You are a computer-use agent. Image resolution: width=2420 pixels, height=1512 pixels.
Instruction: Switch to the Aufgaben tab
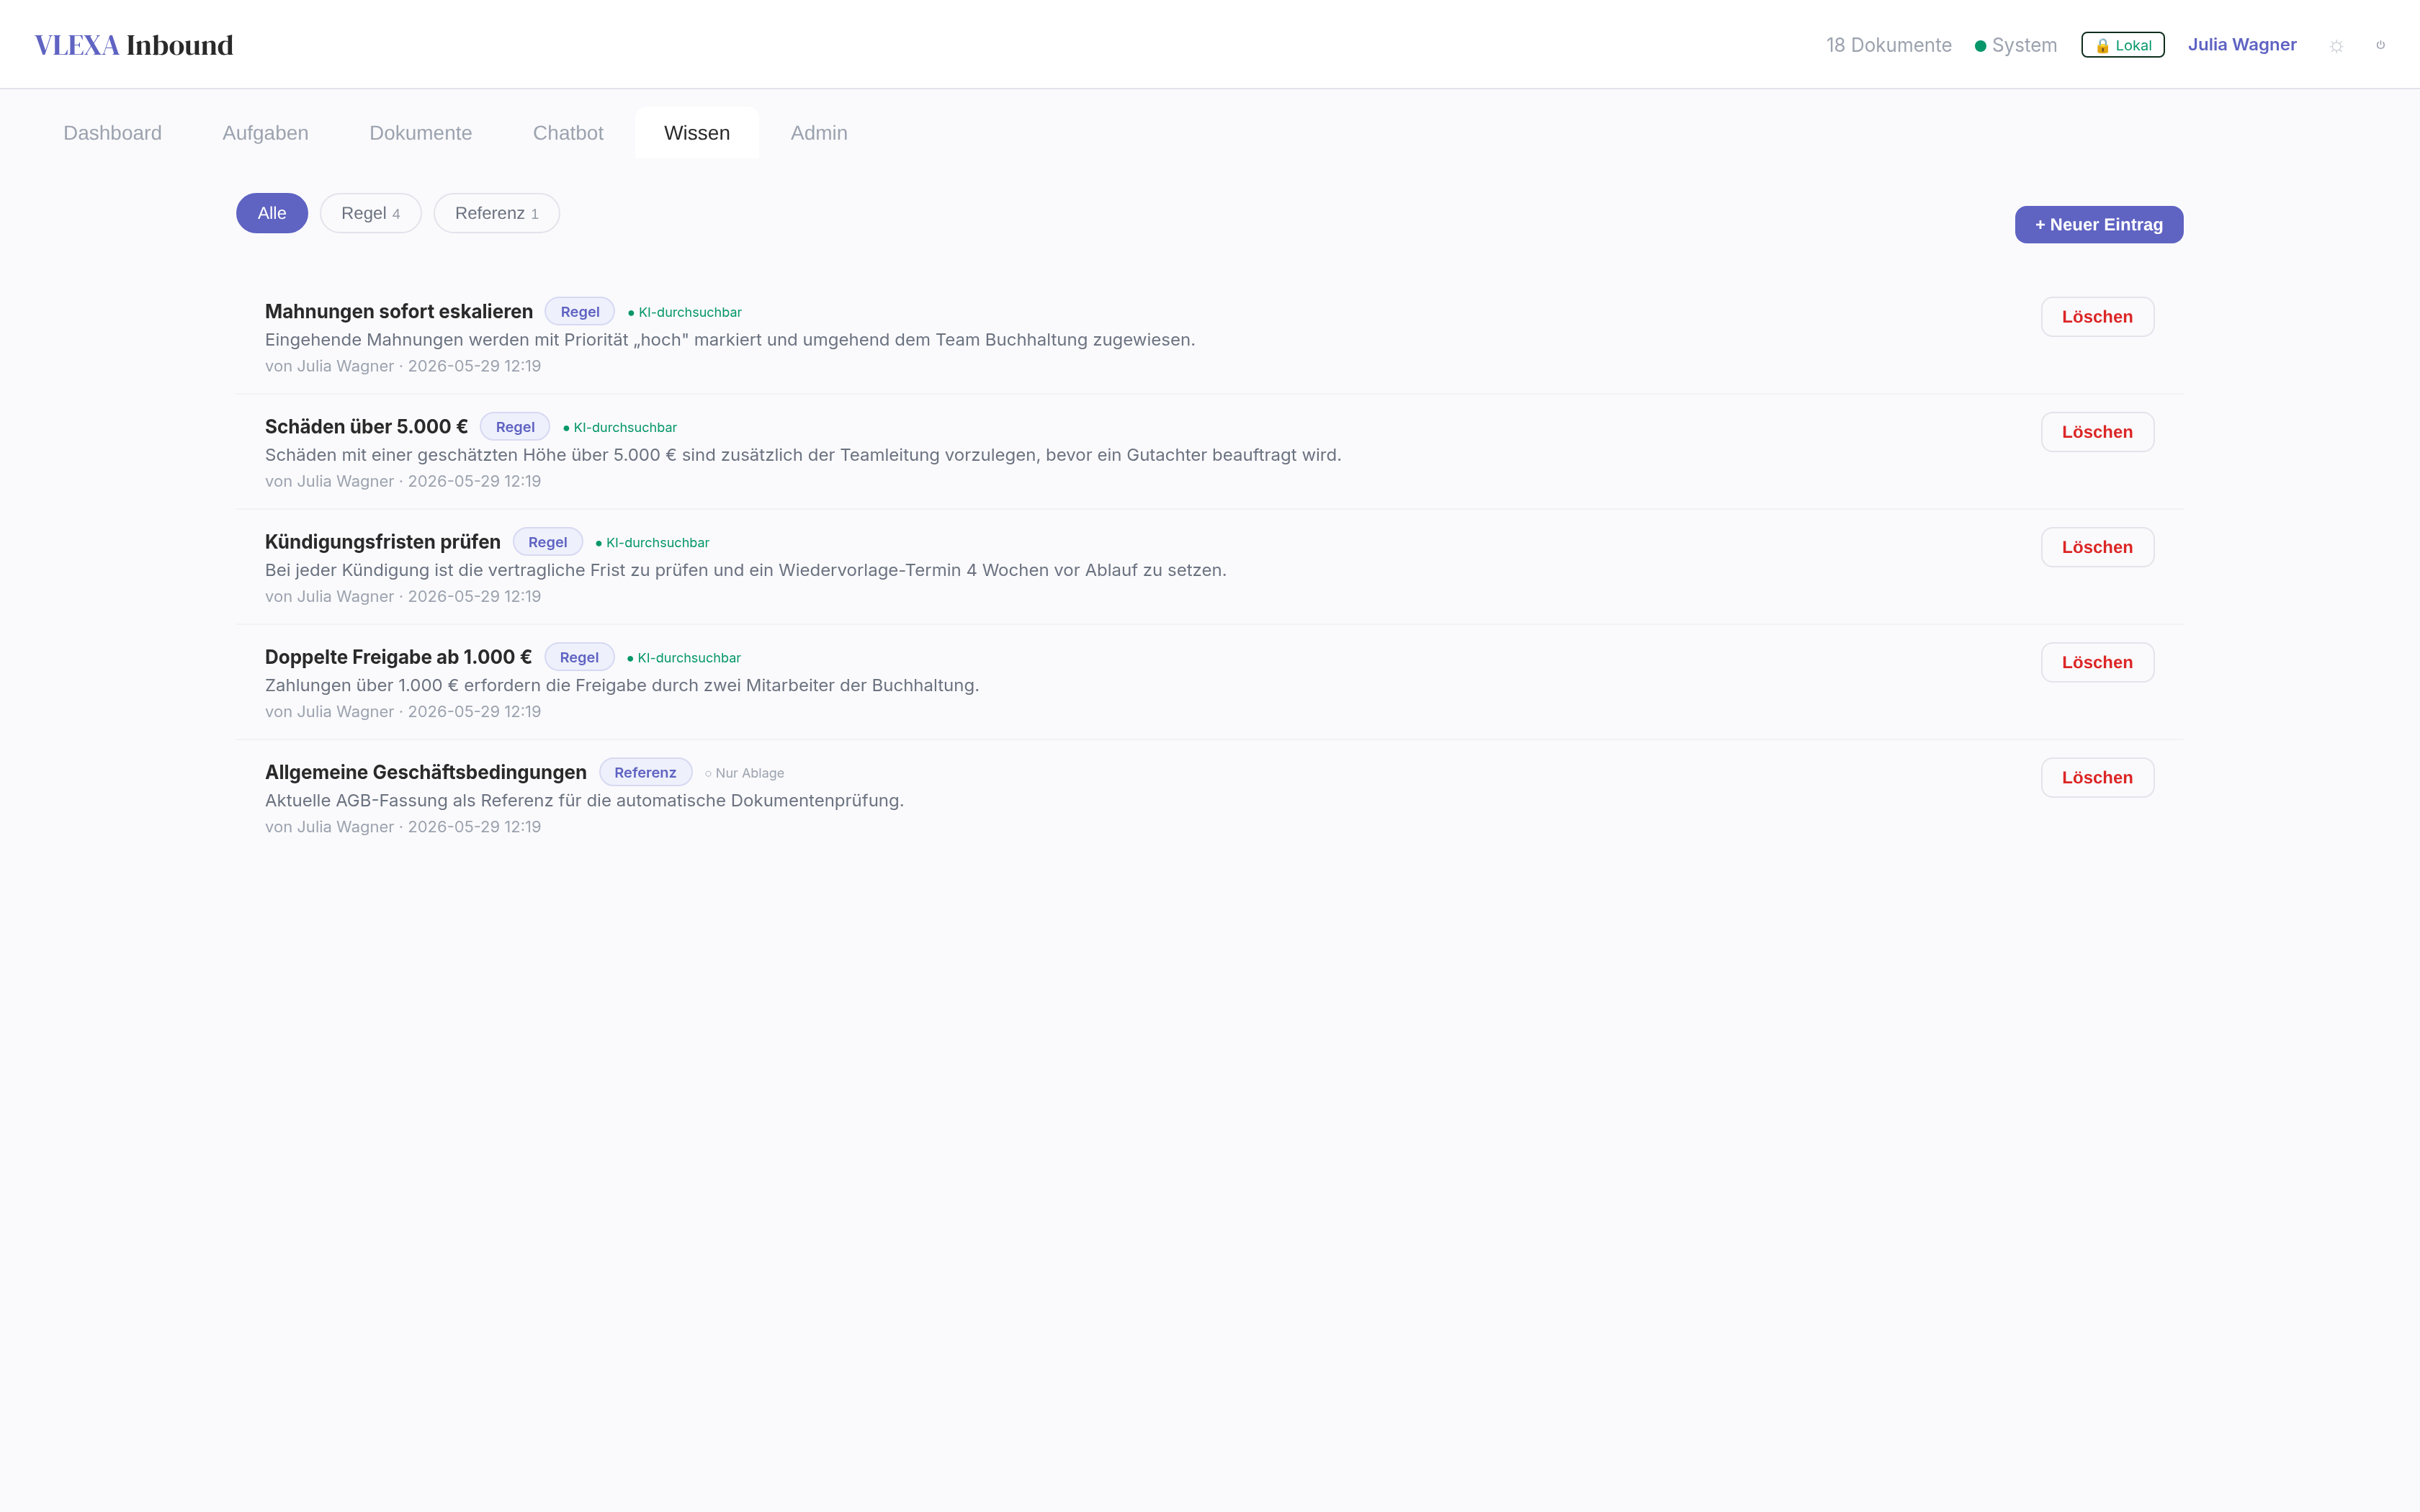click(x=265, y=133)
